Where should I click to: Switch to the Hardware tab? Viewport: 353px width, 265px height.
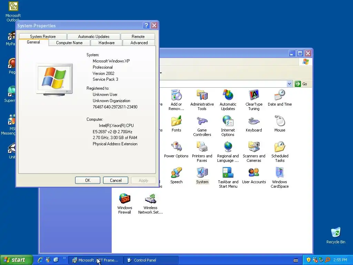107,42
